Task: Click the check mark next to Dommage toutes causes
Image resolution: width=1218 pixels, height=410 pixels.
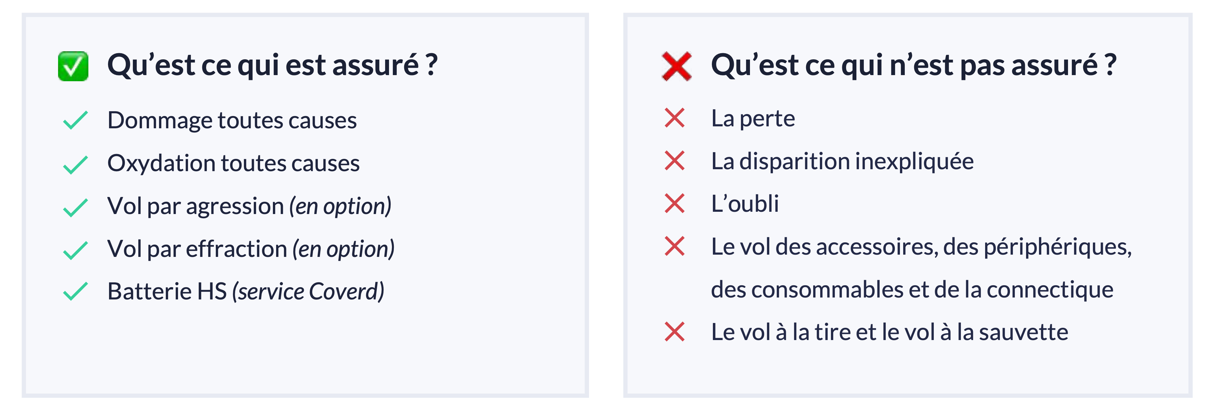Action: (x=76, y=120)
